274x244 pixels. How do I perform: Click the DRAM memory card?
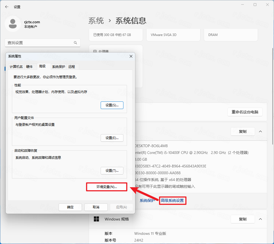(231, 35)
